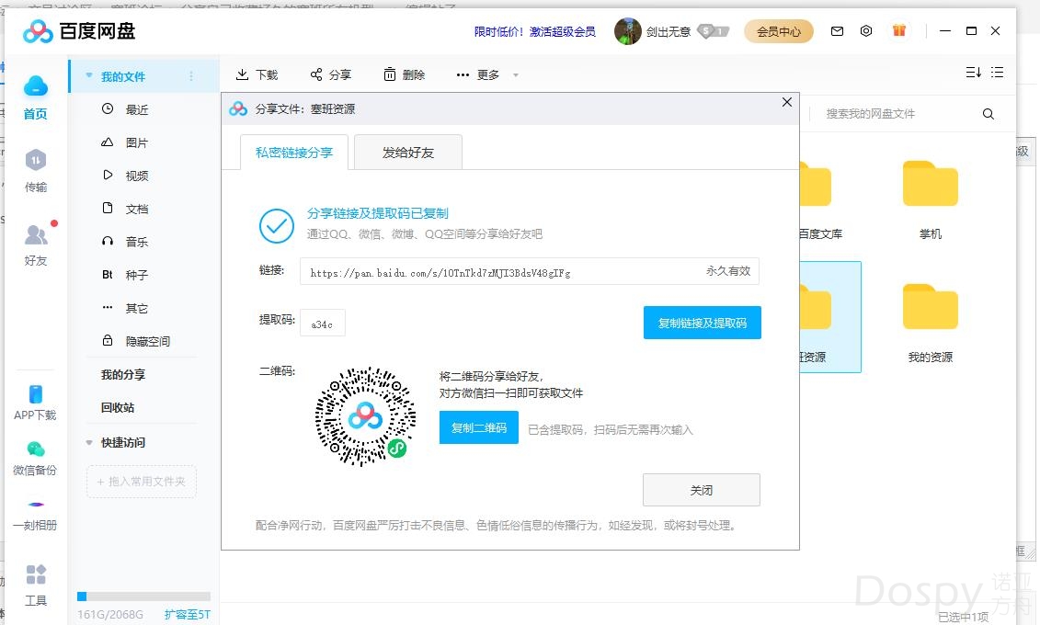Screen dimensions: 1040x625
Task: Open 种子 torrents category
Action: 137,275
